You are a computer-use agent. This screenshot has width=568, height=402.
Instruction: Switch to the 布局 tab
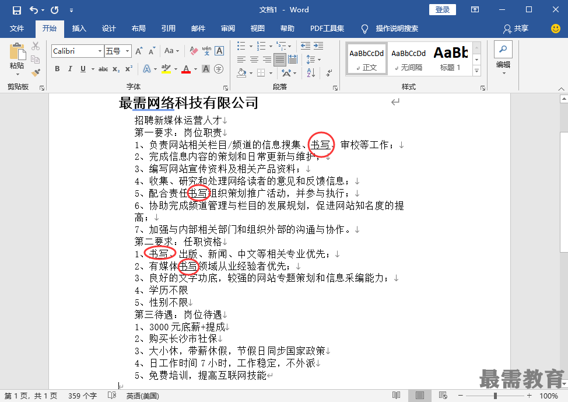[x=138, y=29]
